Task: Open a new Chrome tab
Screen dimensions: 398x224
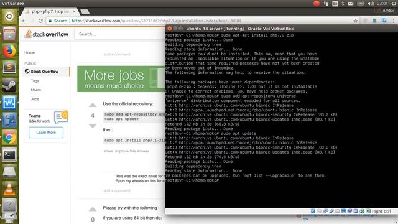Action: click(x=85, y=12)
